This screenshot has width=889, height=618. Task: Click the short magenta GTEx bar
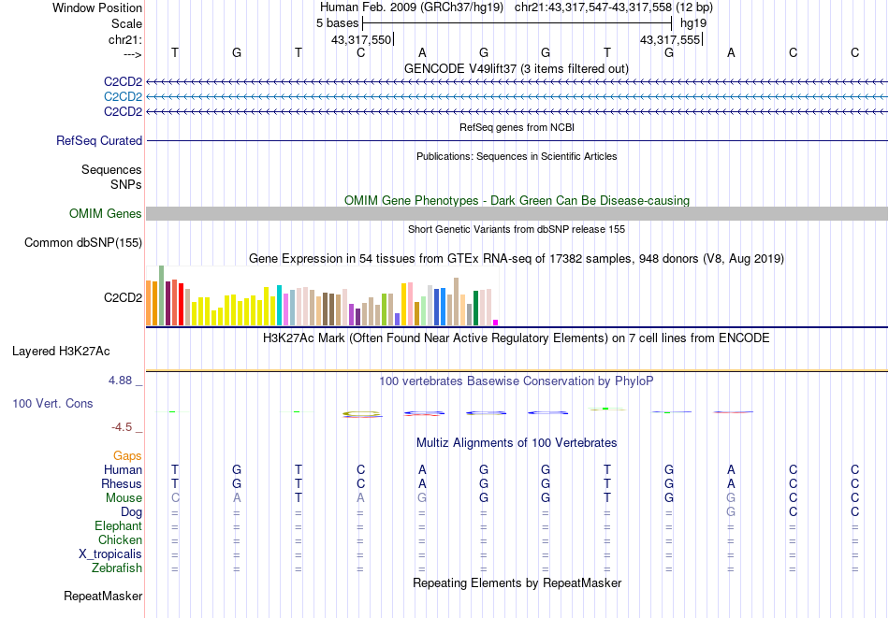[496, 323]
